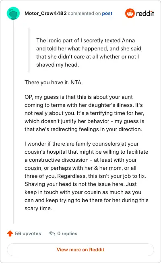Open the Motor_Crow4482 username profile
The width and height of the screenshot is (161, 263).
tap(45, 13)
